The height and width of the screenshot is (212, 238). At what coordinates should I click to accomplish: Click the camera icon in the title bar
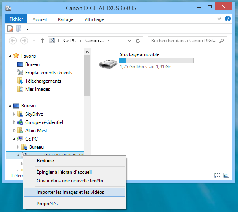pyautogui.click(x=8, y=8)
